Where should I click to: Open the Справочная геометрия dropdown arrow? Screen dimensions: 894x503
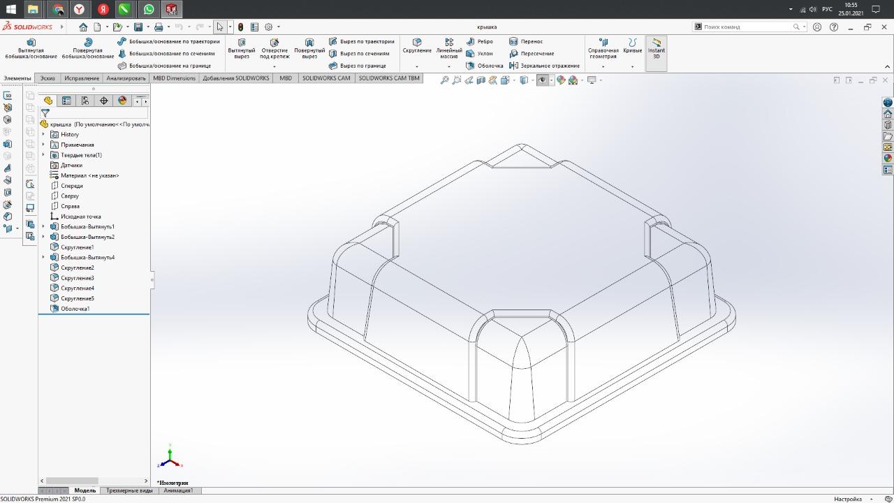(x=603, y=67)
